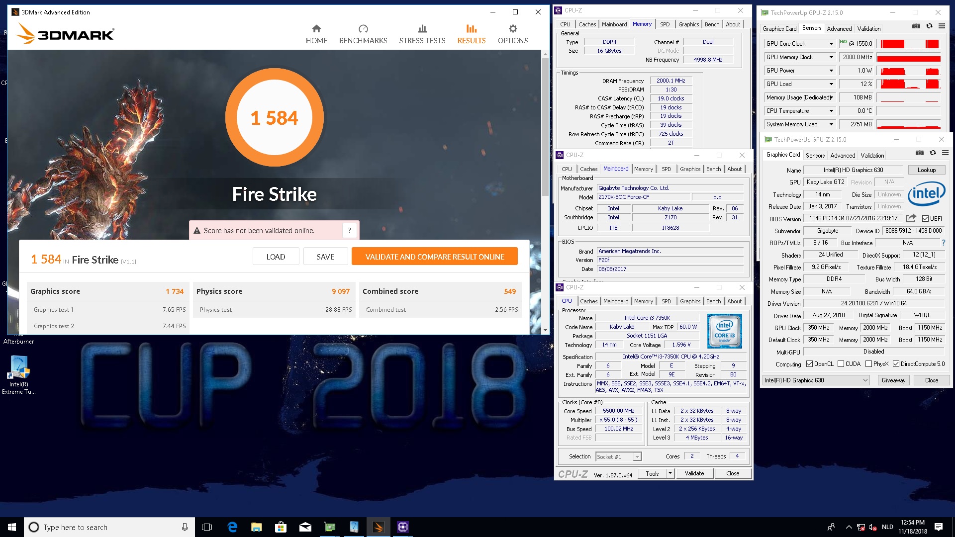955x537 pixels.
Task: Toggle the PhysX checkbox
Action: [868, 364]
